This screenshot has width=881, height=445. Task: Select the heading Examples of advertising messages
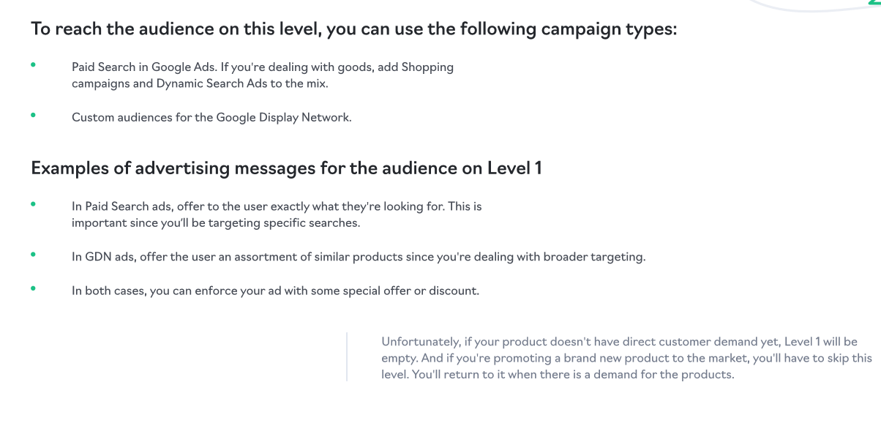coord(286,168)
